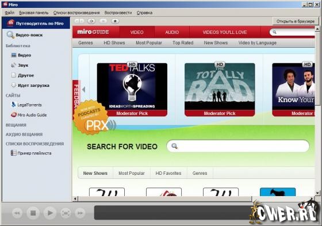Viewport: 322px width, 226px height.
Task: Select the HD Favorites lower tab
Action: (168, 173)
